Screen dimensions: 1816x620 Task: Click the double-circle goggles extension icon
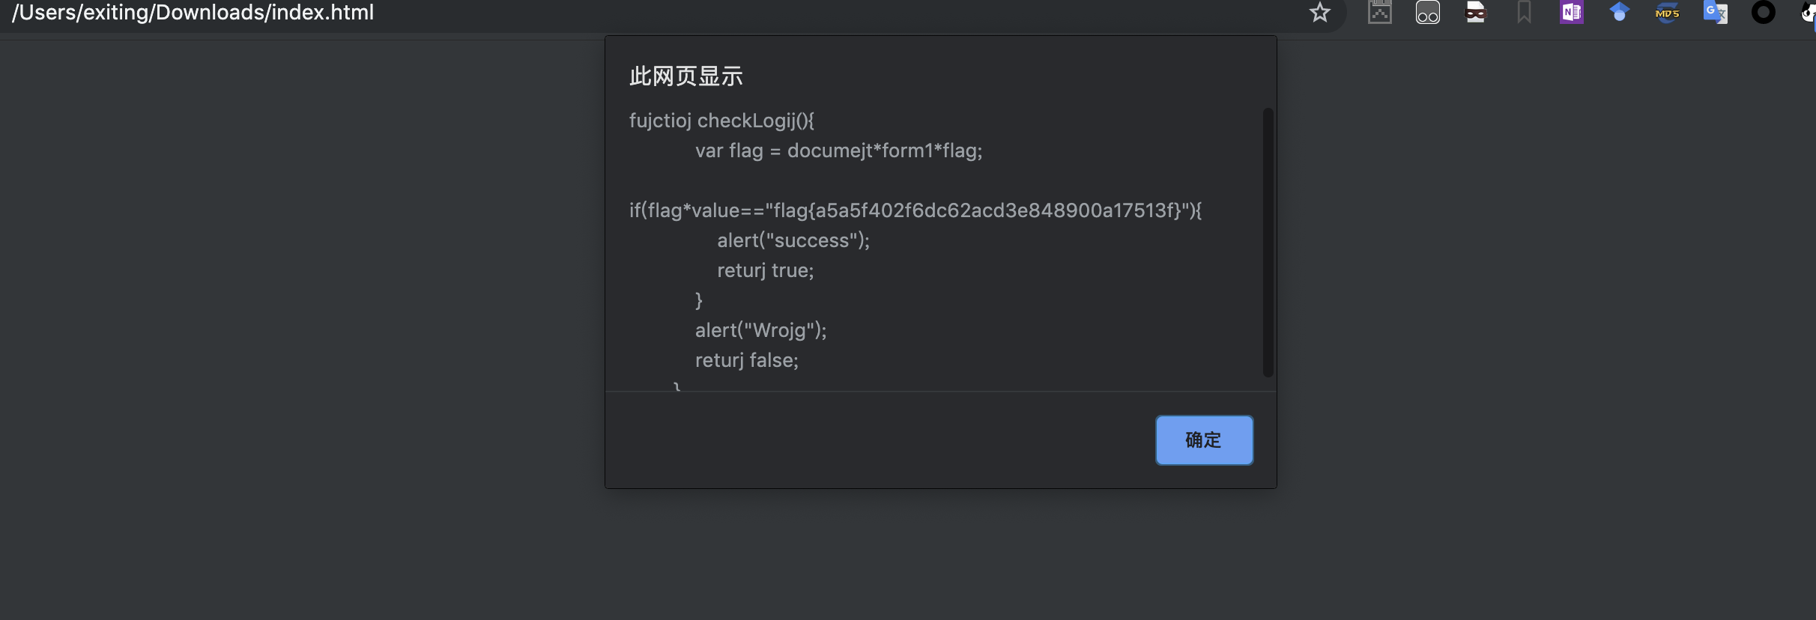click(1428, 12)
